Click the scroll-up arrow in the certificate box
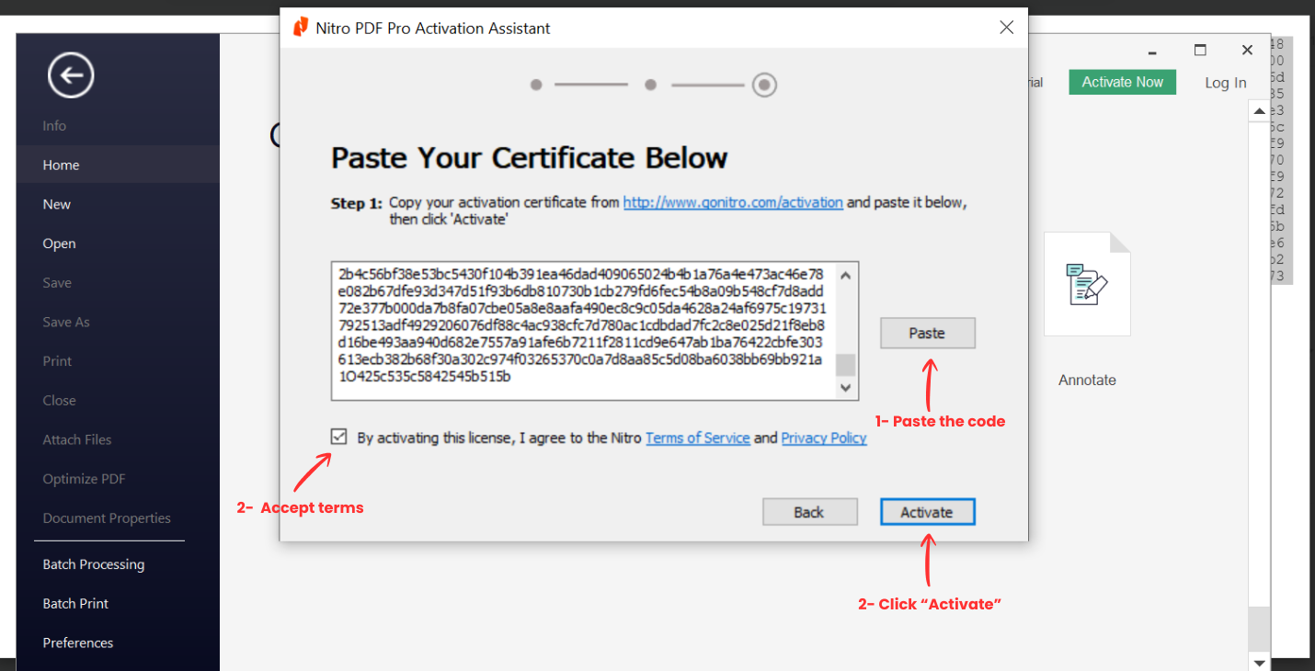The height and width of the screenshot is (671, 1315). 845,273
